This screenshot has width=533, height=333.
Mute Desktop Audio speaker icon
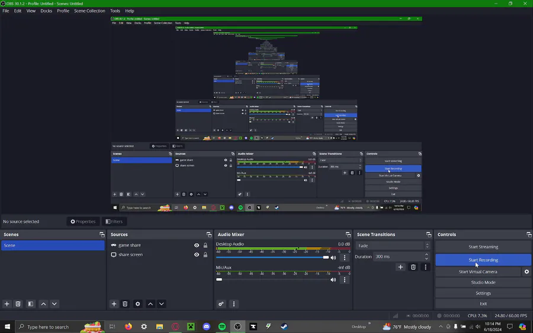click(x=333, y=258)
